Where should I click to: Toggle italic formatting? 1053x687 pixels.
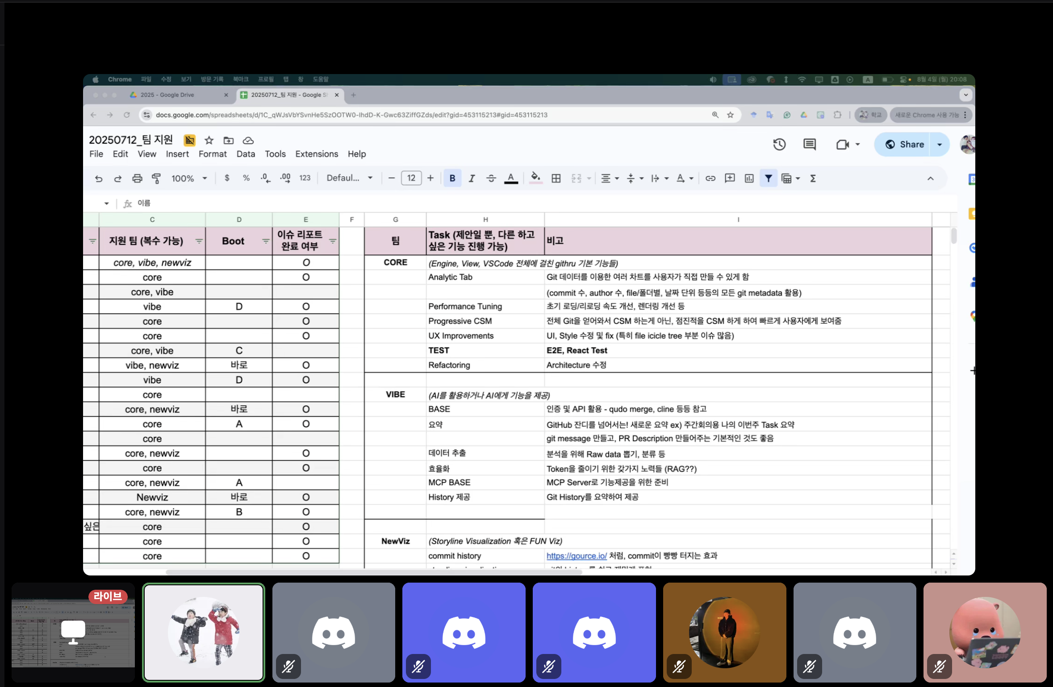(x=472, y=178)
